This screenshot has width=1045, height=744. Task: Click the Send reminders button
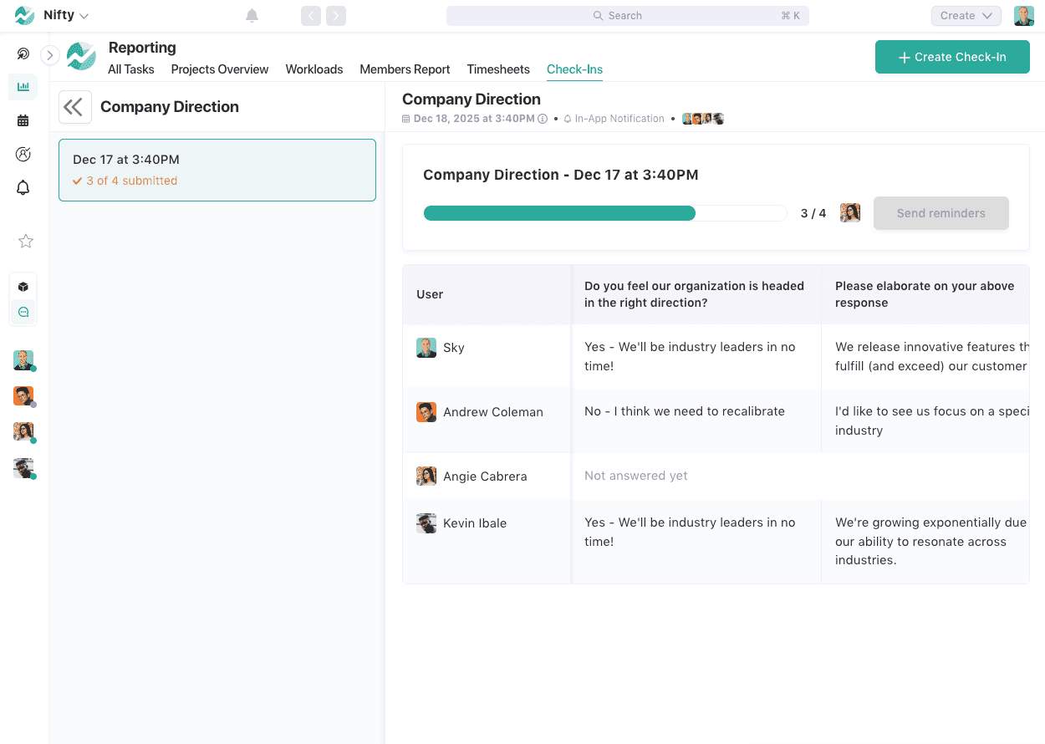click(940, 213)
